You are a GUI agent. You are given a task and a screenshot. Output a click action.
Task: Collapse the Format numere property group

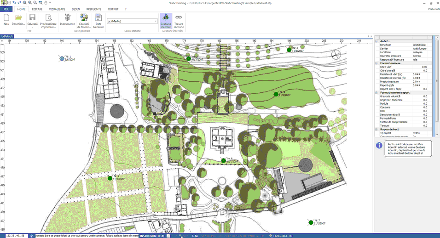click(x=376, y=63)
